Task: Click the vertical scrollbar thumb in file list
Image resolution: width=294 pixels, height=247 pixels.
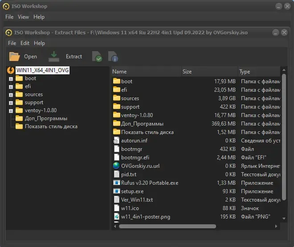Action: [x=284, y=137]
